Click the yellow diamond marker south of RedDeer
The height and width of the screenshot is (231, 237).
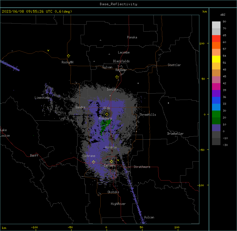(x=117, y=77)
